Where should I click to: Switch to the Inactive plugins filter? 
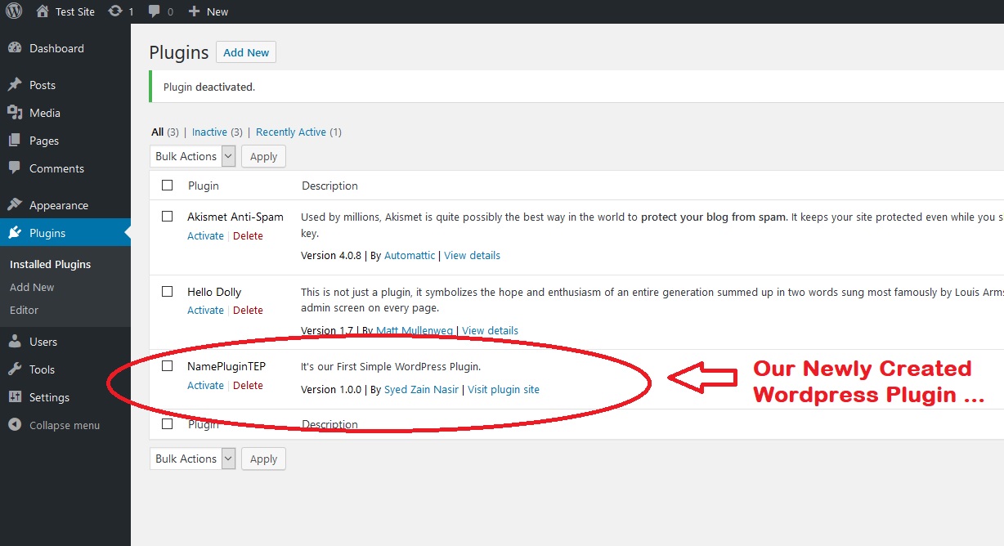click(208, 132)
